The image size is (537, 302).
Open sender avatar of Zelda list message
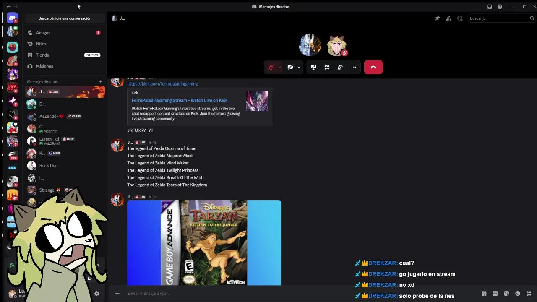coord(117,146)
